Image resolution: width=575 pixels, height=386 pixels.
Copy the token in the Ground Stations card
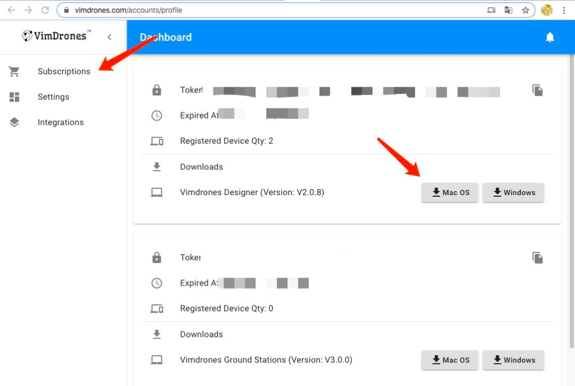[538, 258]
